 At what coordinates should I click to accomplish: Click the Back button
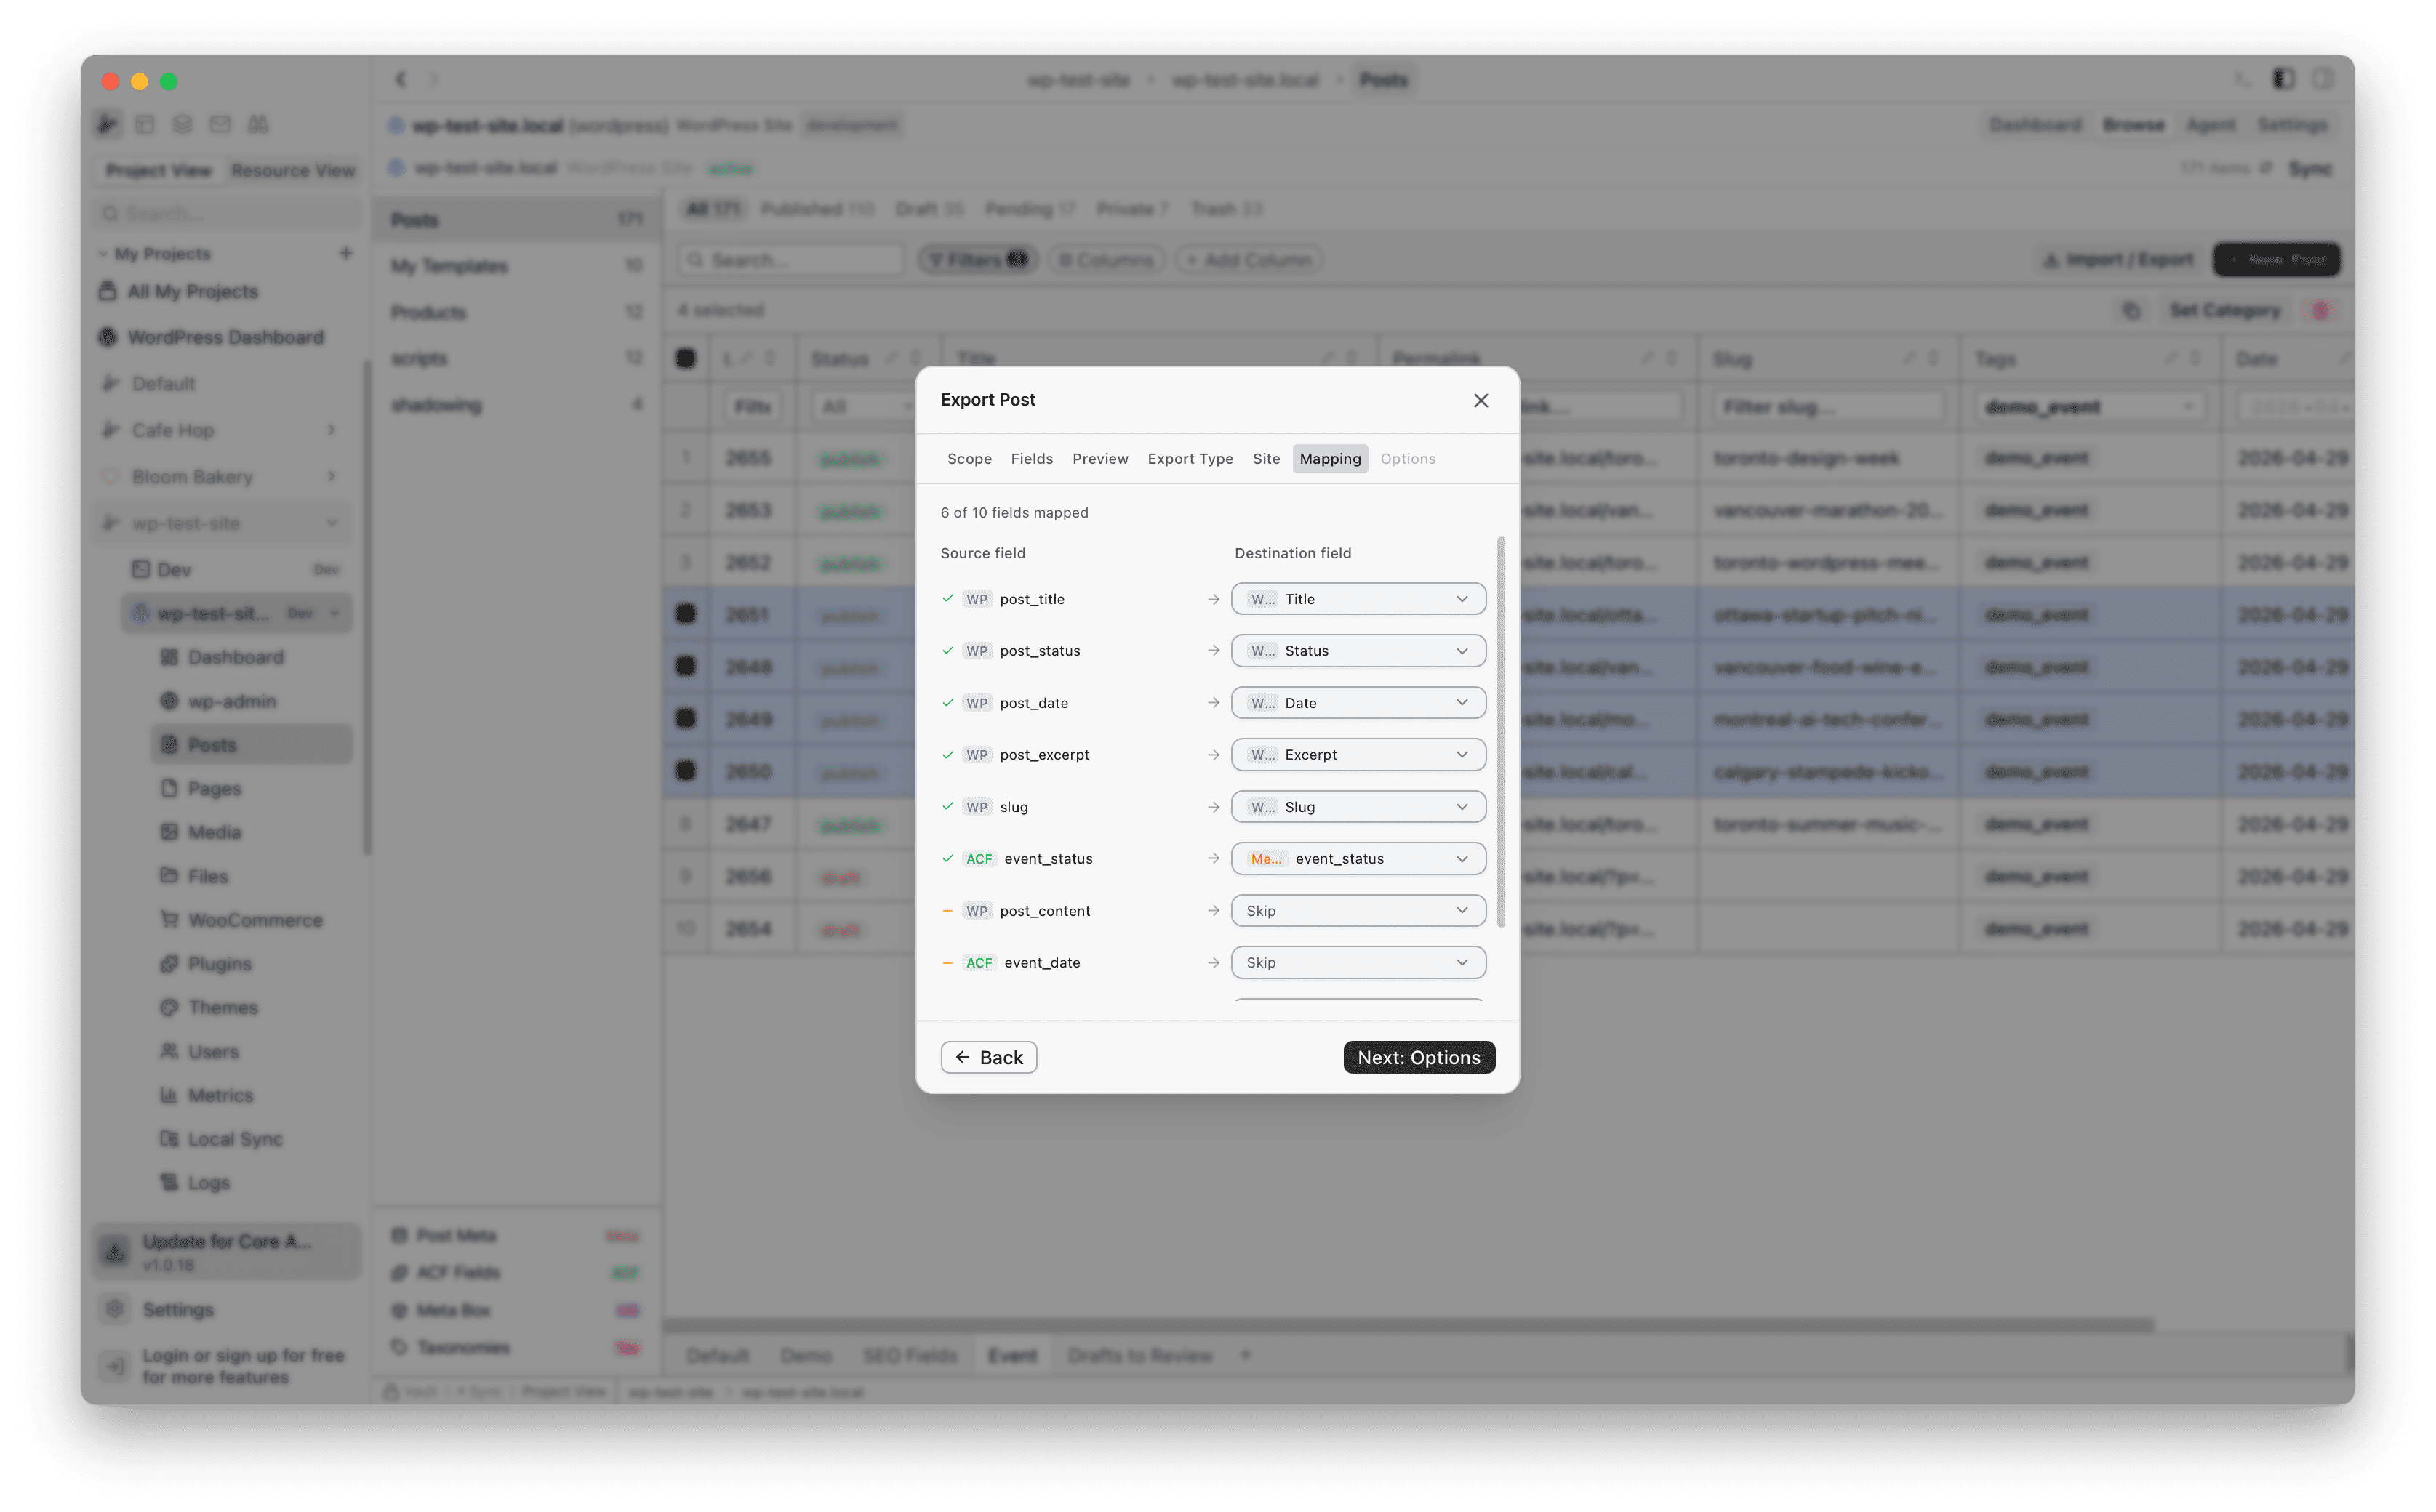pyautogui.click(x=988, y=1057)
